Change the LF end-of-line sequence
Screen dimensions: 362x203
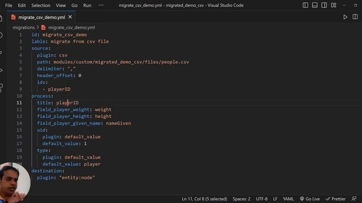[x=275, y=199]
